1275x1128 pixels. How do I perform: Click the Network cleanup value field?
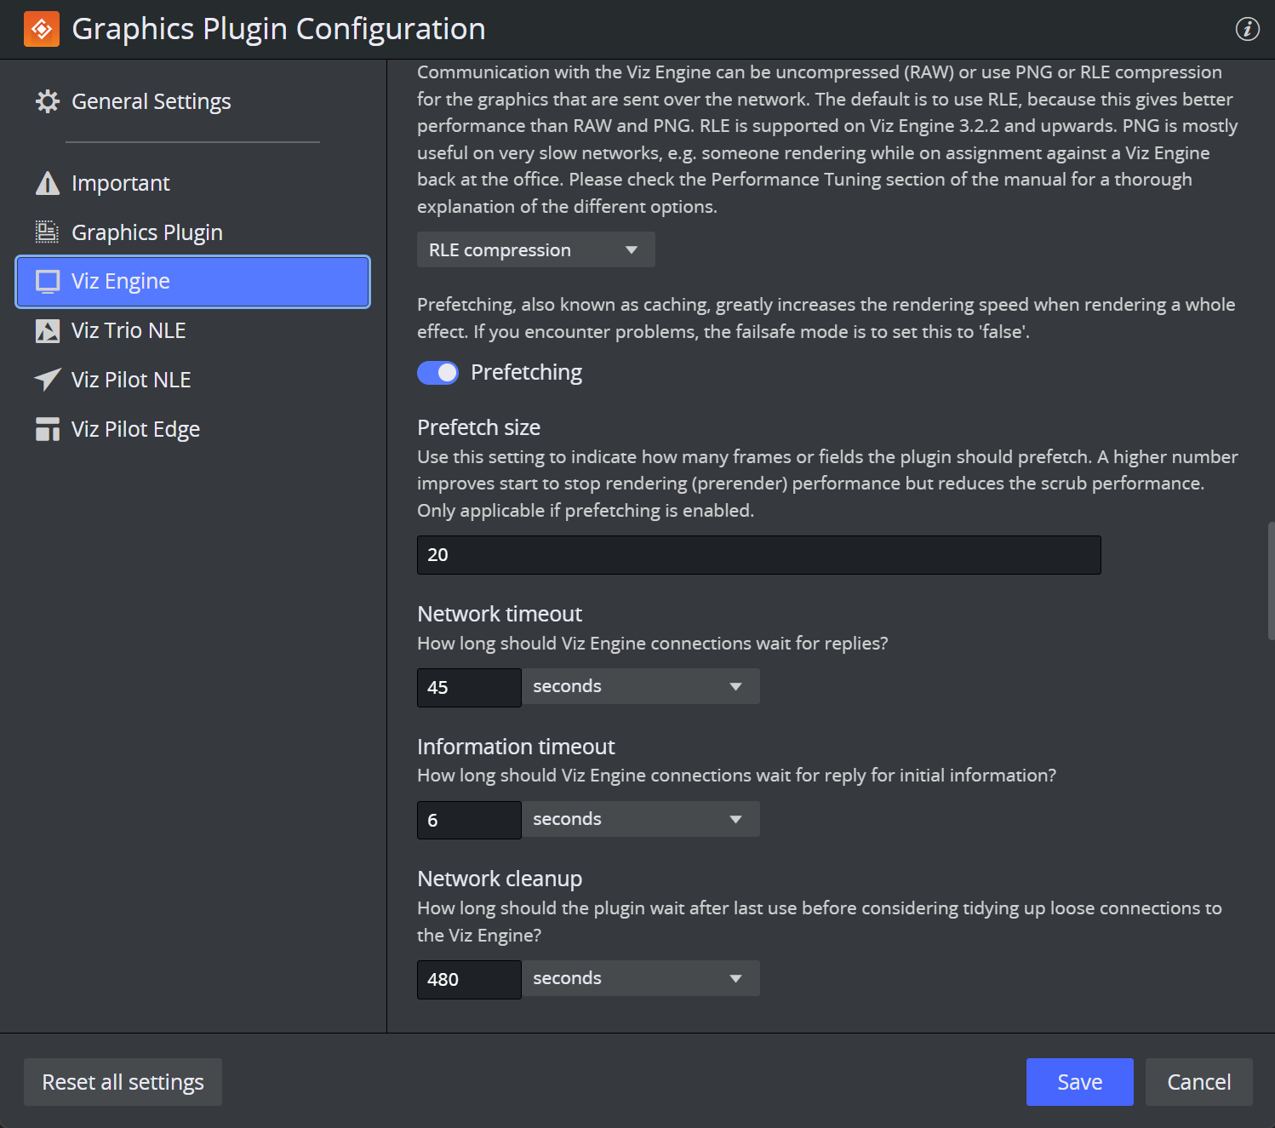pos(469,980)
